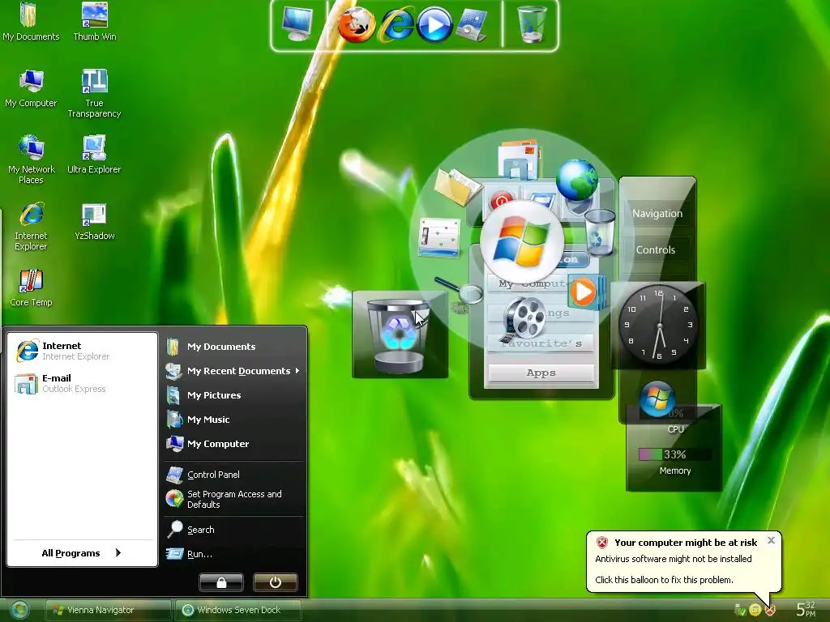Click the orange play icon in circular navigator
The height and width of the screenshot is (622, 830).
(x=584, y=292)
